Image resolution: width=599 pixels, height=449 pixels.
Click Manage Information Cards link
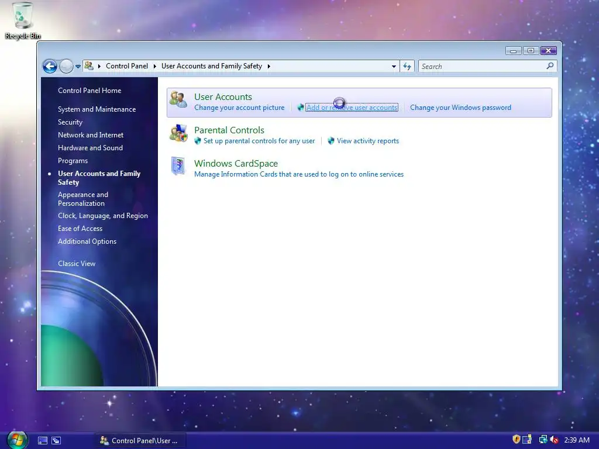point(299,174)
